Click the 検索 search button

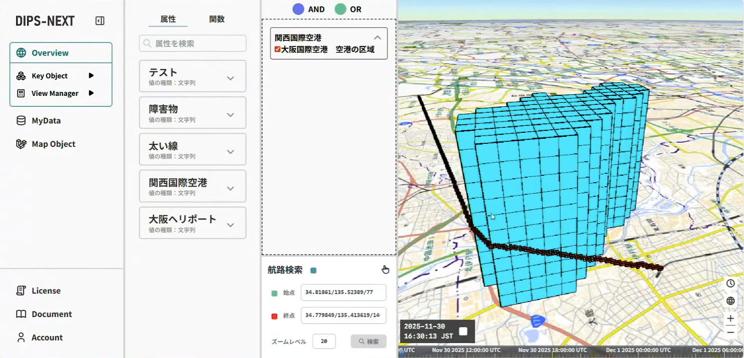coord(368,342)
